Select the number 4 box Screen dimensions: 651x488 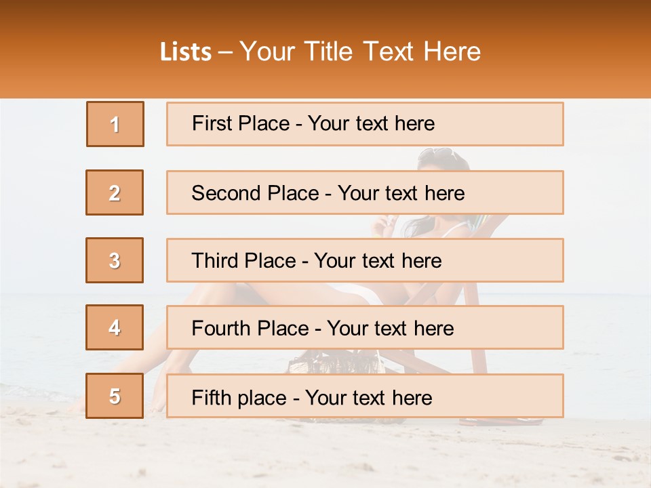point(115,327)
